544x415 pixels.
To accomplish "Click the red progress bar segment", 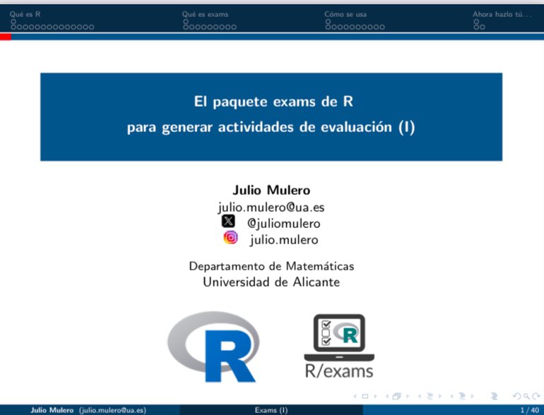I will pos(6,37).
